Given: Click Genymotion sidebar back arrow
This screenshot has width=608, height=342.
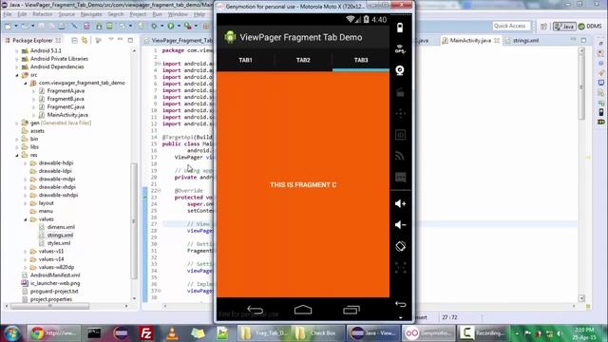Looking at the screenshot, I should (401, 304).
